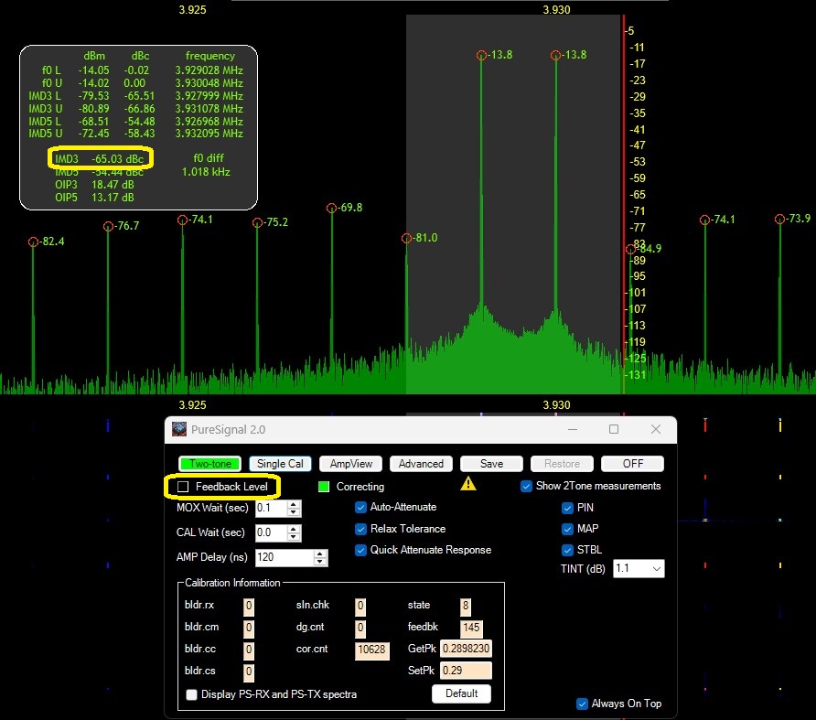Click the green Correcting status indicator

[324, 487]
